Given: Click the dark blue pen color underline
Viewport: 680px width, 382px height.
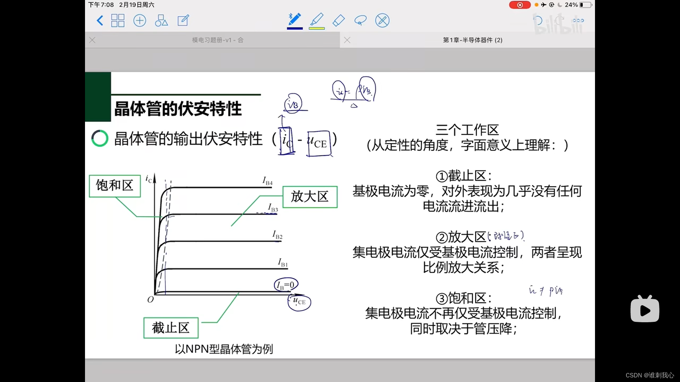Looking at the screenshot, I should coord(294,28).
